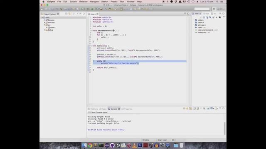
Task: Open the Tasks tab in bottom panel
Action: click(103, 109)
